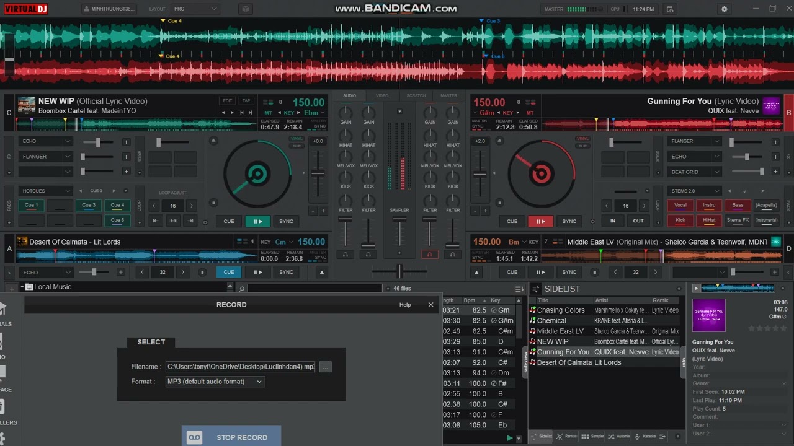794x446 pixels.
Task: Click Help in the Record dialog
Action: [405, 305]
